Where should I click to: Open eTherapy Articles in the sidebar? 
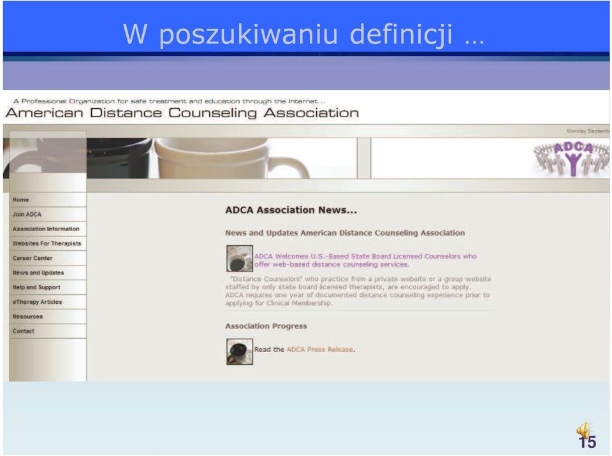(x=48, y=302)
